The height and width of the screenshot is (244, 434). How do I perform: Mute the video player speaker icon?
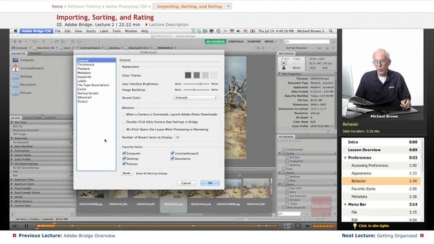pyautogui.click(x=308, y=226)
